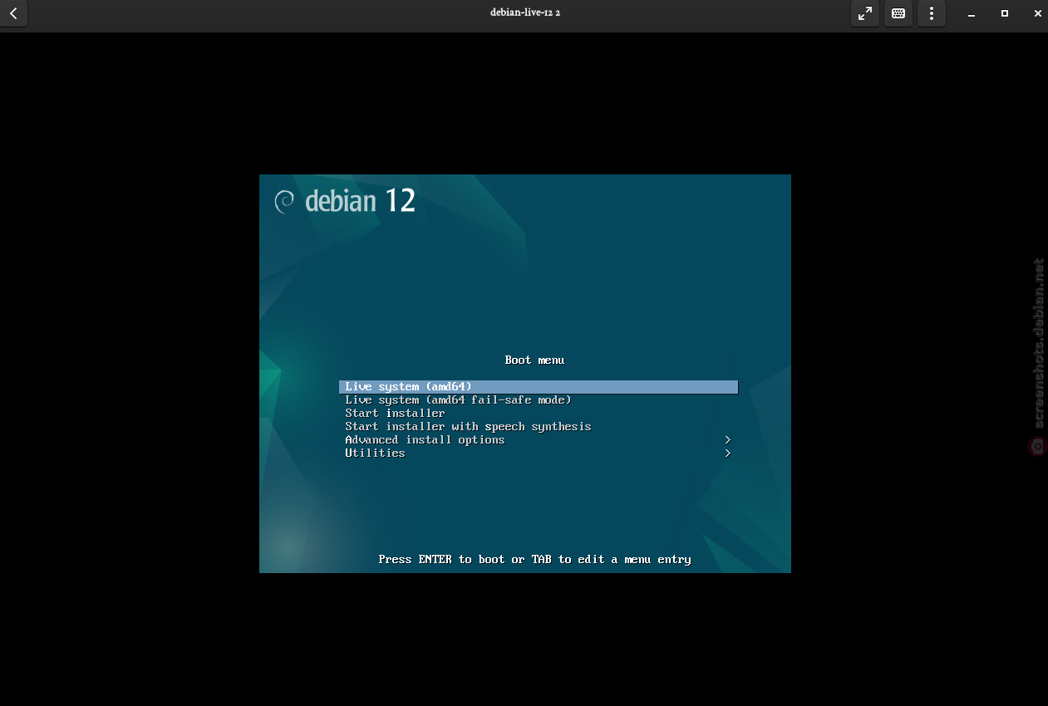The image size is (1048, 706).
Task: Select Live system (amd64) boot entry
Action: [539, 387]
